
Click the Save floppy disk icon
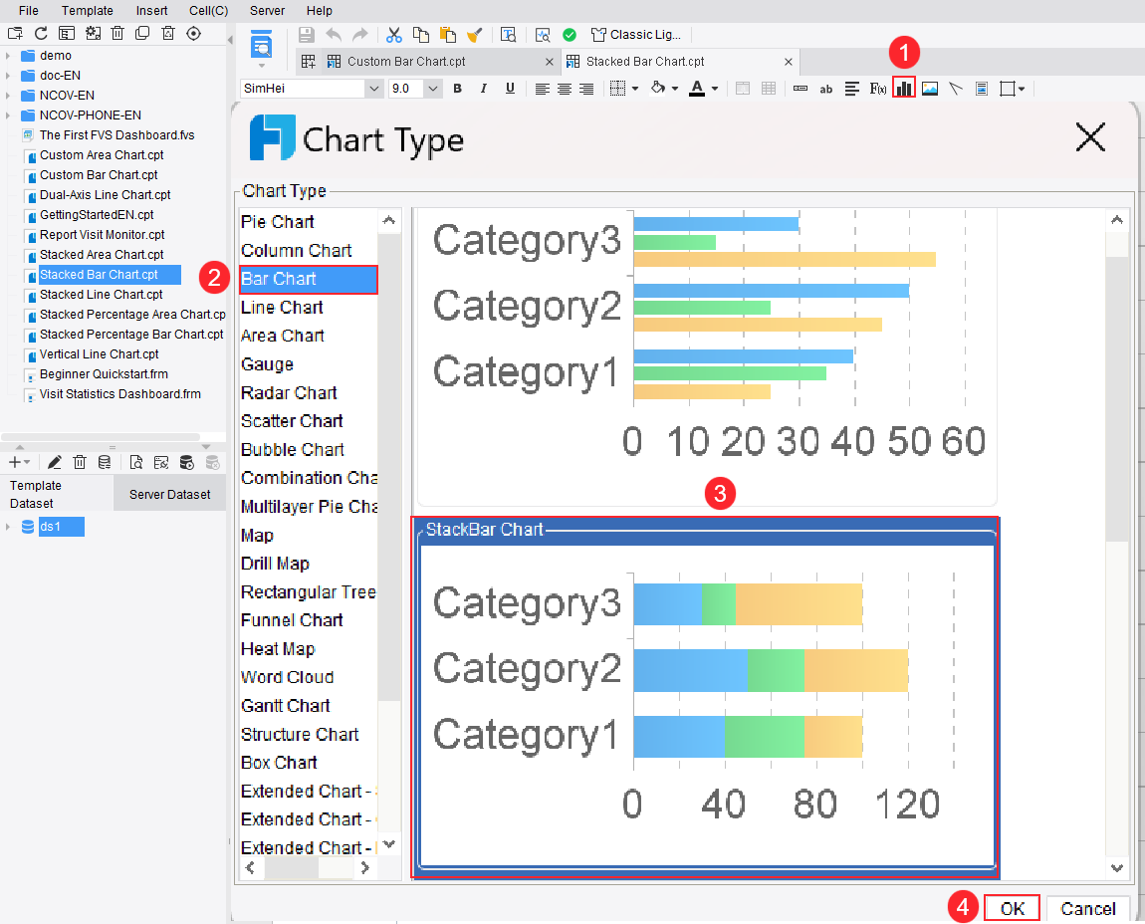(x=307, y=34)
